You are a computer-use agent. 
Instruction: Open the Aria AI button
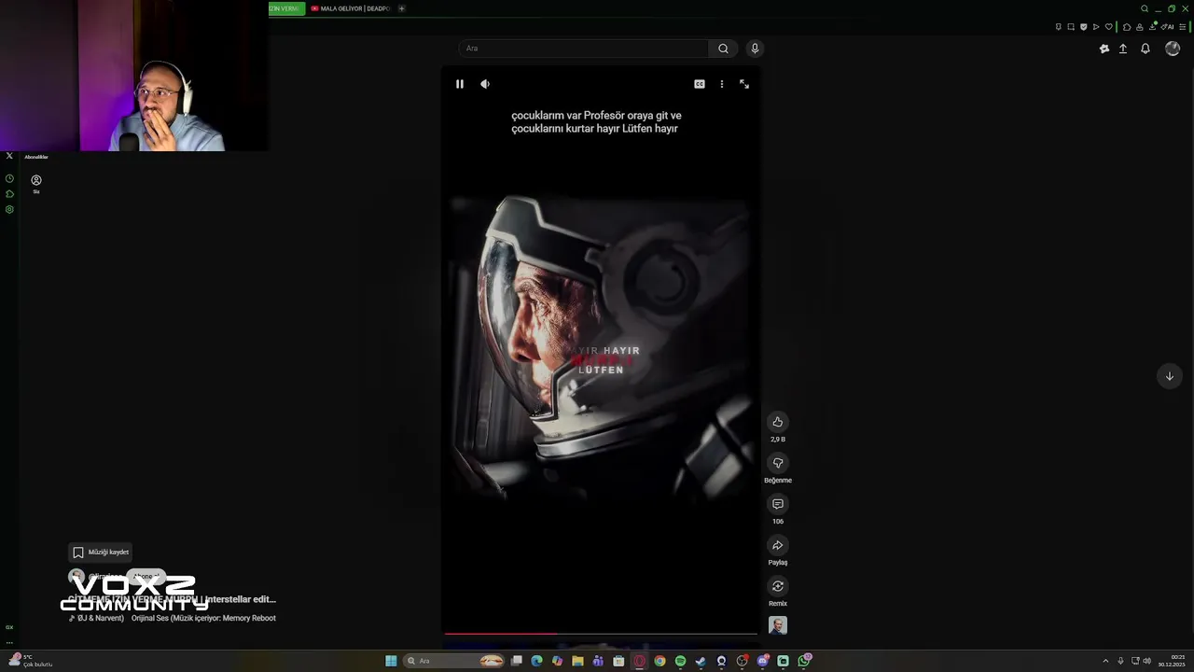pyautogui.click(x=1167, y=26)
